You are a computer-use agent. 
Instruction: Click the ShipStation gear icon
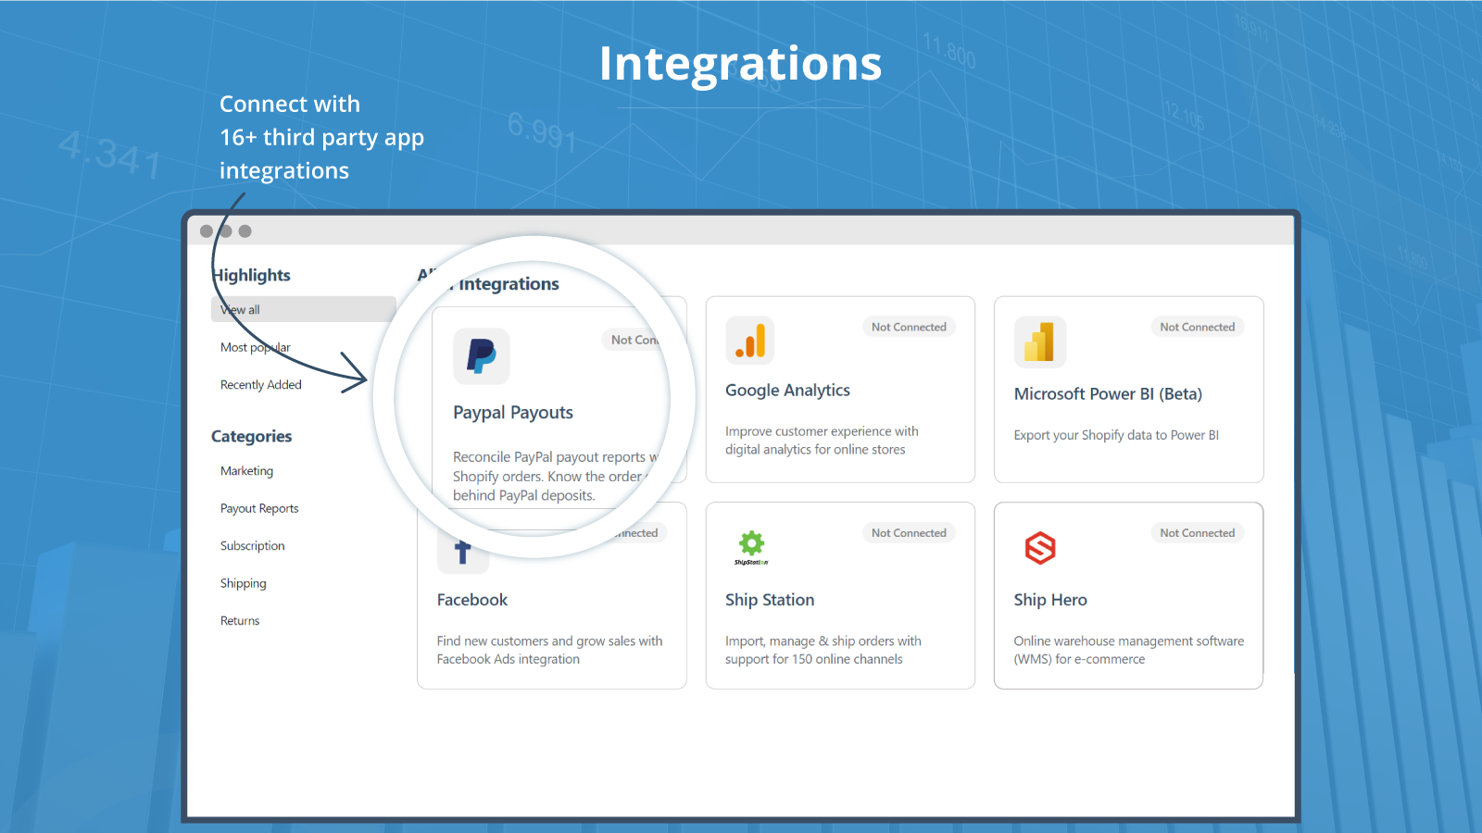tap(751, 546)
